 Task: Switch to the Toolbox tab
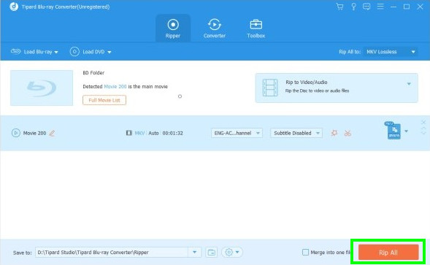click(256, 28)
